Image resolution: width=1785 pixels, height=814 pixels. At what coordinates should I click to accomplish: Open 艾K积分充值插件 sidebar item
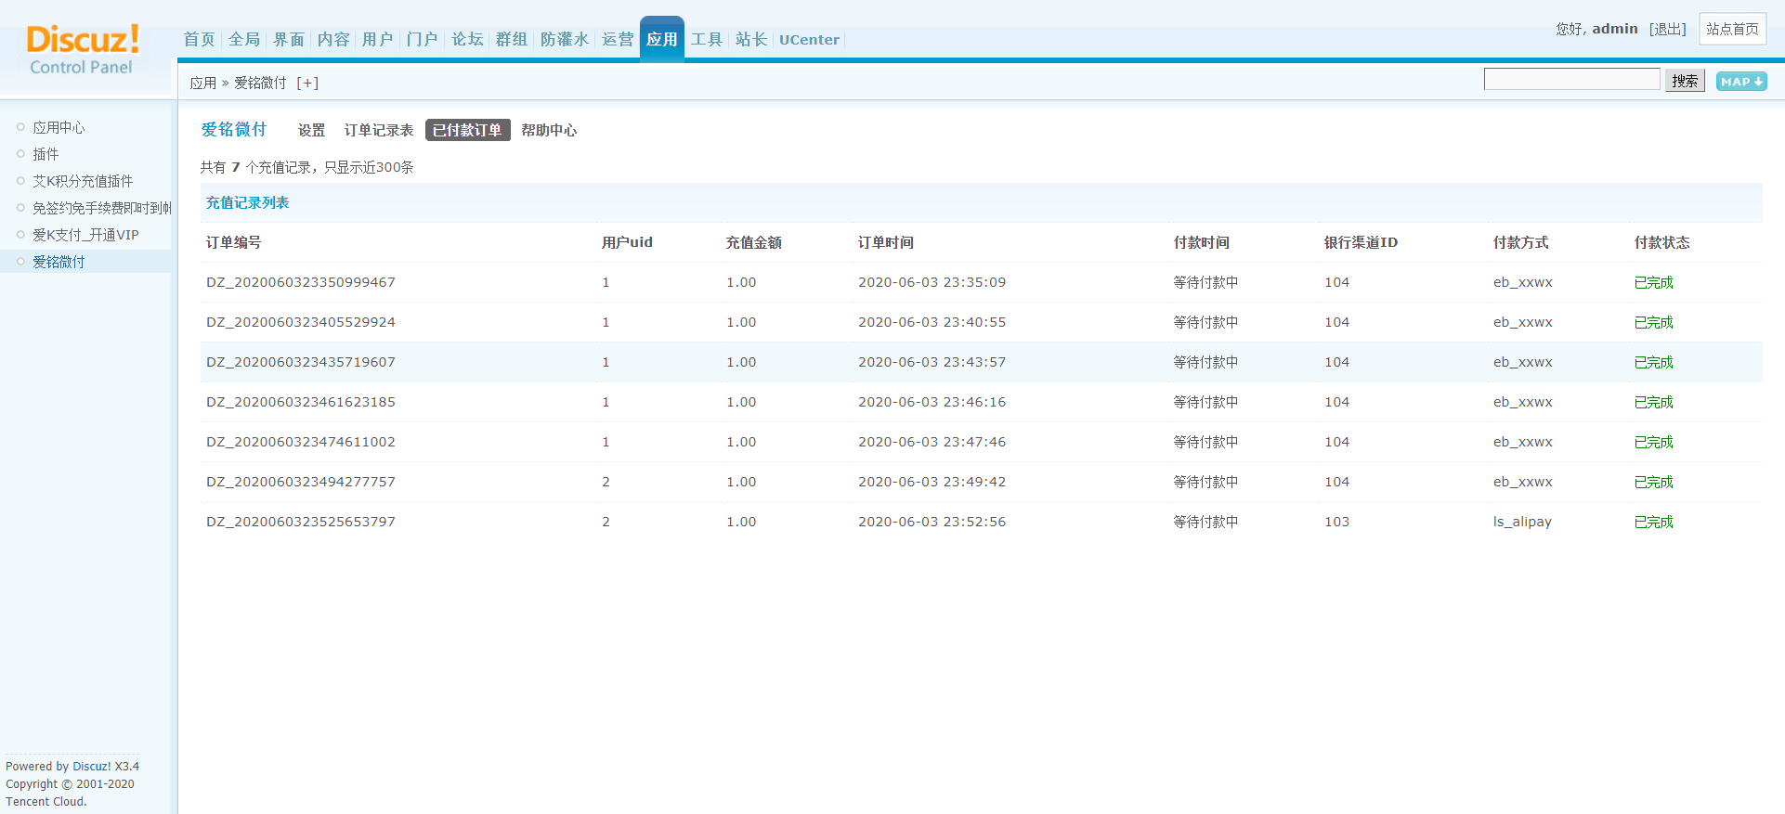tap(83, 181)
